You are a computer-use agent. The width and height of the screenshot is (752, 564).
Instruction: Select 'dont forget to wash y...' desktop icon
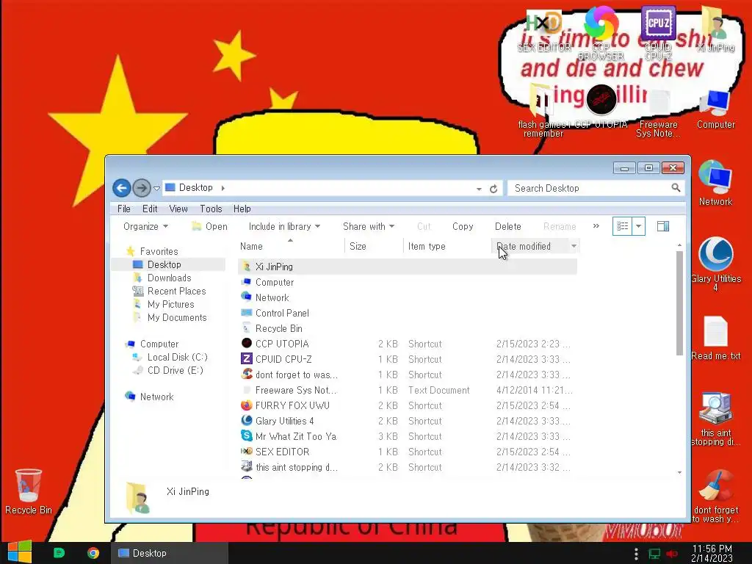(715, 496)
